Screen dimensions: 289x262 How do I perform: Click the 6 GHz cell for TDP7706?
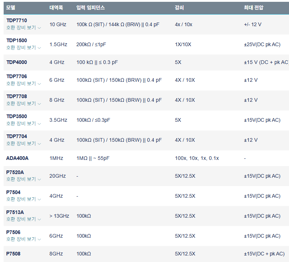[x=57, y=80]
